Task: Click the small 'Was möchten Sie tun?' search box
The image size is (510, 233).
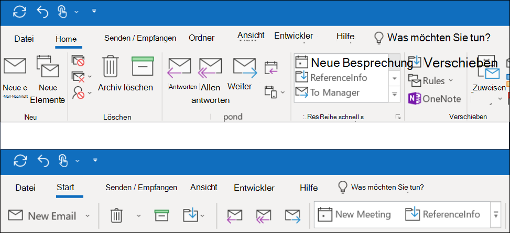Action: 381,188
